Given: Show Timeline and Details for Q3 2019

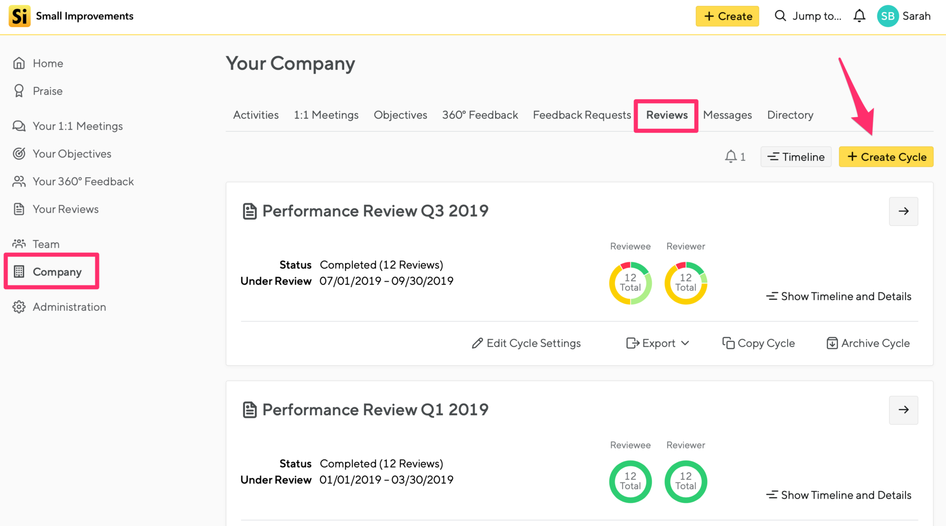Looking at the screenshot, I should pos(838,296).
